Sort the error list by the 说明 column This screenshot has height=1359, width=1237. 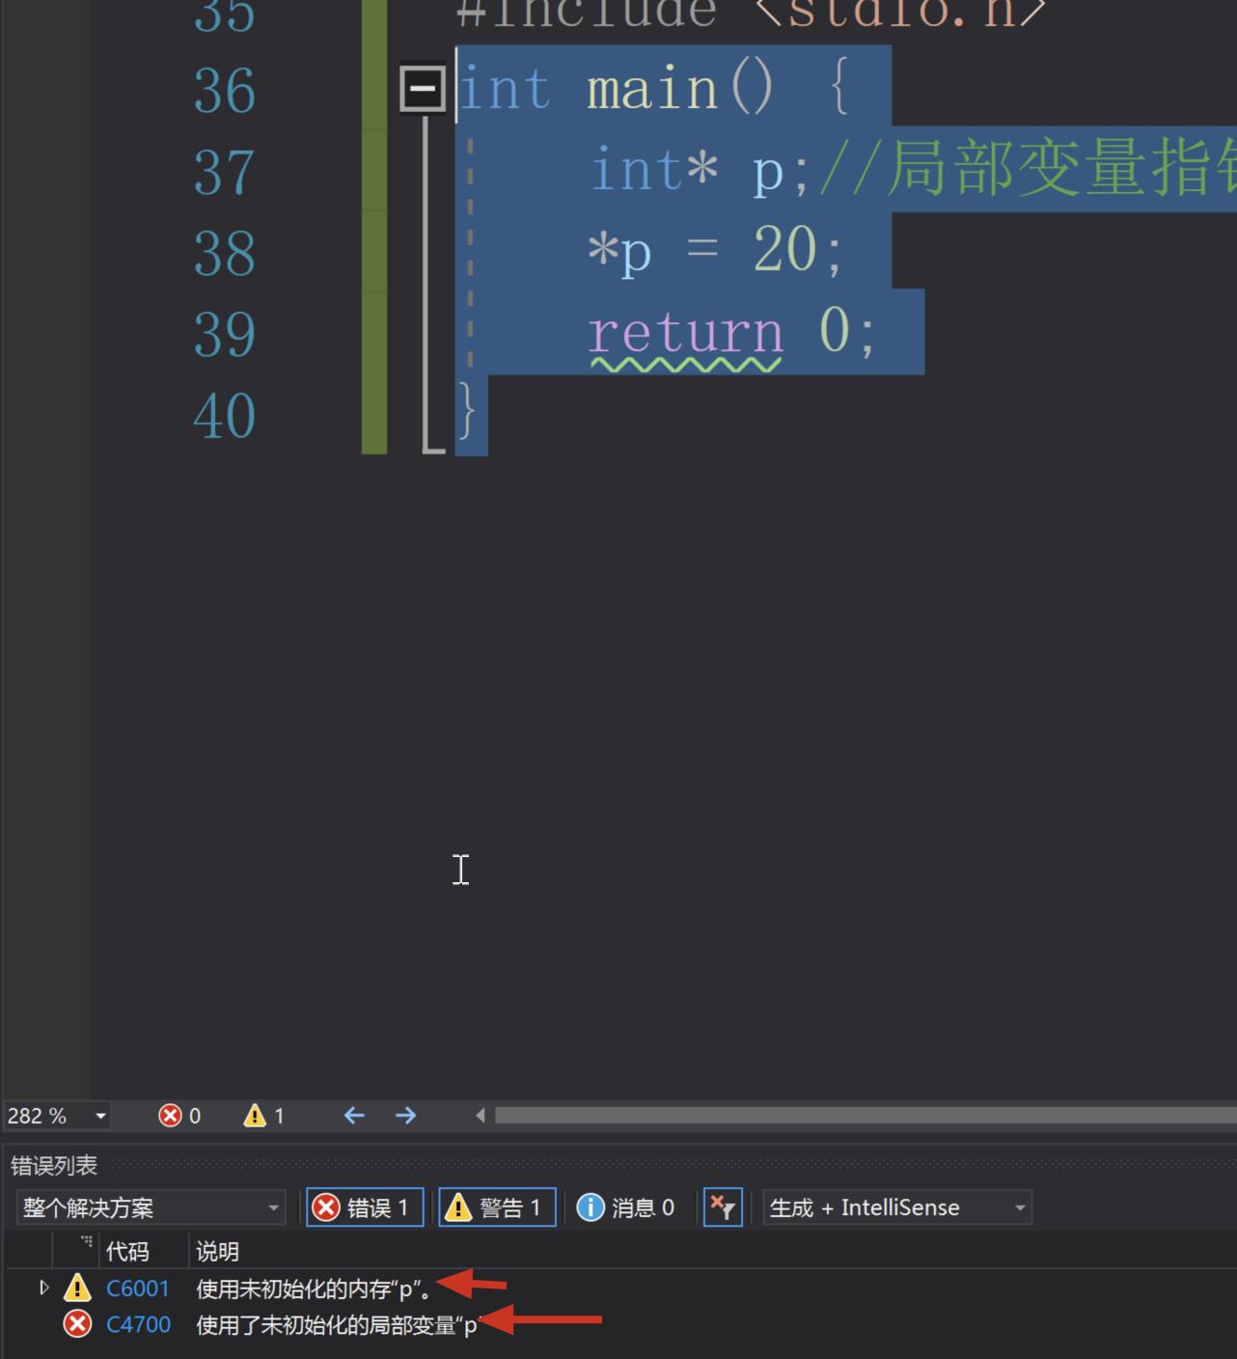217,1252
